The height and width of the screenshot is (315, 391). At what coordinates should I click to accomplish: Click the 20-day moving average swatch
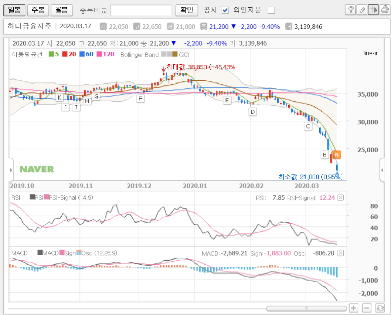pyautogui.click(x=65, y=54)
